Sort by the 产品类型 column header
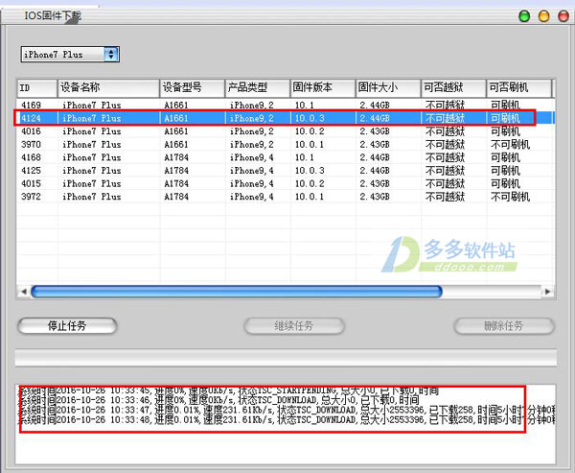 [258, 88]
